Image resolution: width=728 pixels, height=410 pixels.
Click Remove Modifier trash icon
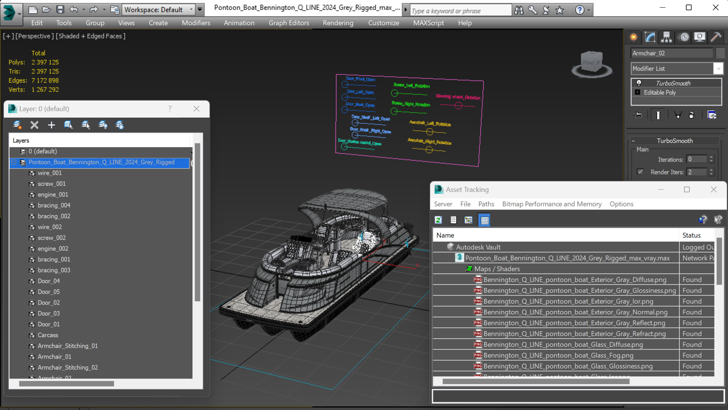tap(692, 115)
